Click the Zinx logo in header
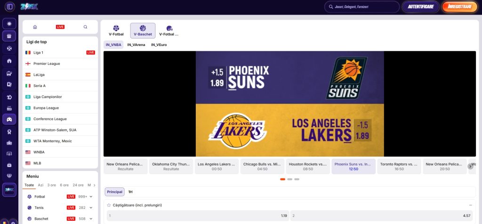The width and height of the screenshot is (482, 224). pos(29,7)
